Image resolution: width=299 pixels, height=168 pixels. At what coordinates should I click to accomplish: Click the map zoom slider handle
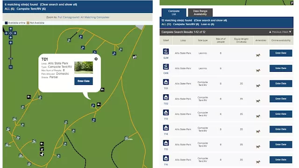(11, 59)
